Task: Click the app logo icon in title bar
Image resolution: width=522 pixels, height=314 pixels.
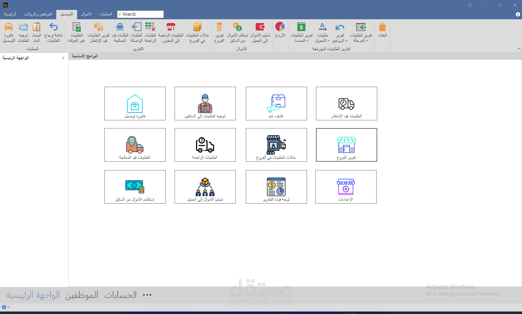Action: [6, 5]
